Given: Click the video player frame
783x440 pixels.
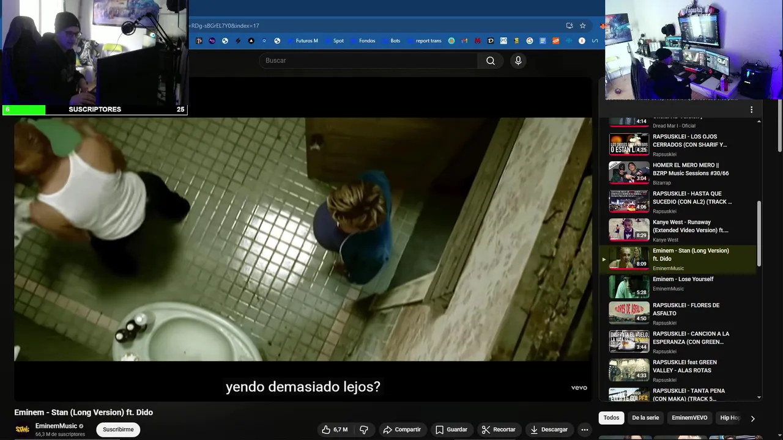Looking at the screenshot, I should [303, 239].
